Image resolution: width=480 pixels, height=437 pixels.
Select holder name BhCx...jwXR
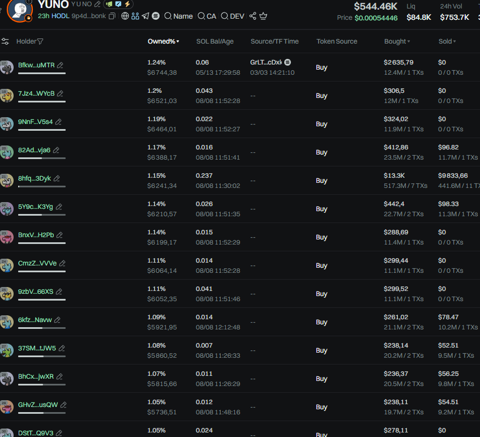pos(36,376)
